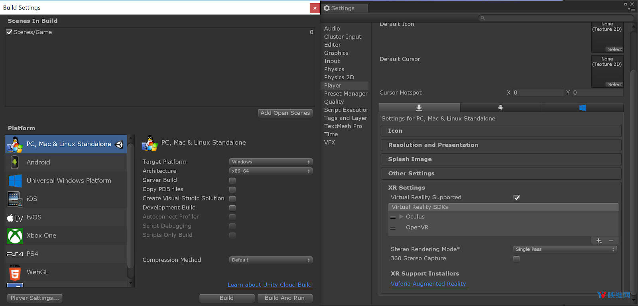Click the Build And Run button
The width and height of the screenshot is (638, 306).
pos(284,298)
